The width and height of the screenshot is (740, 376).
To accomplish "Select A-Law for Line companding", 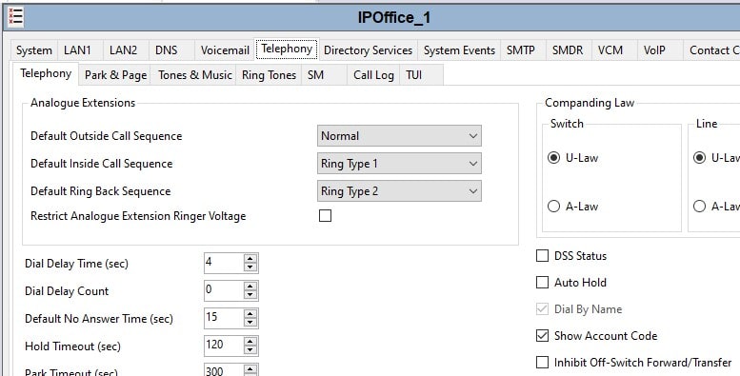I will (x=699, y=207).
